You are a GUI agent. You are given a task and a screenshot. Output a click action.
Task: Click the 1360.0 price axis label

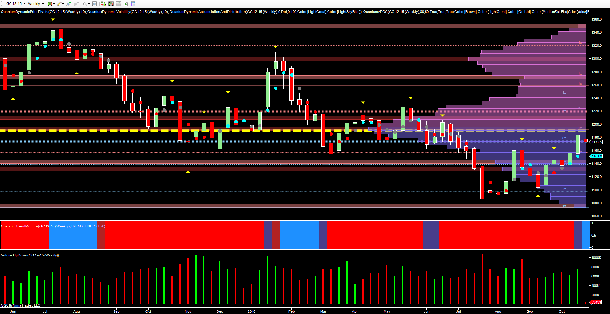pos(596,19)
